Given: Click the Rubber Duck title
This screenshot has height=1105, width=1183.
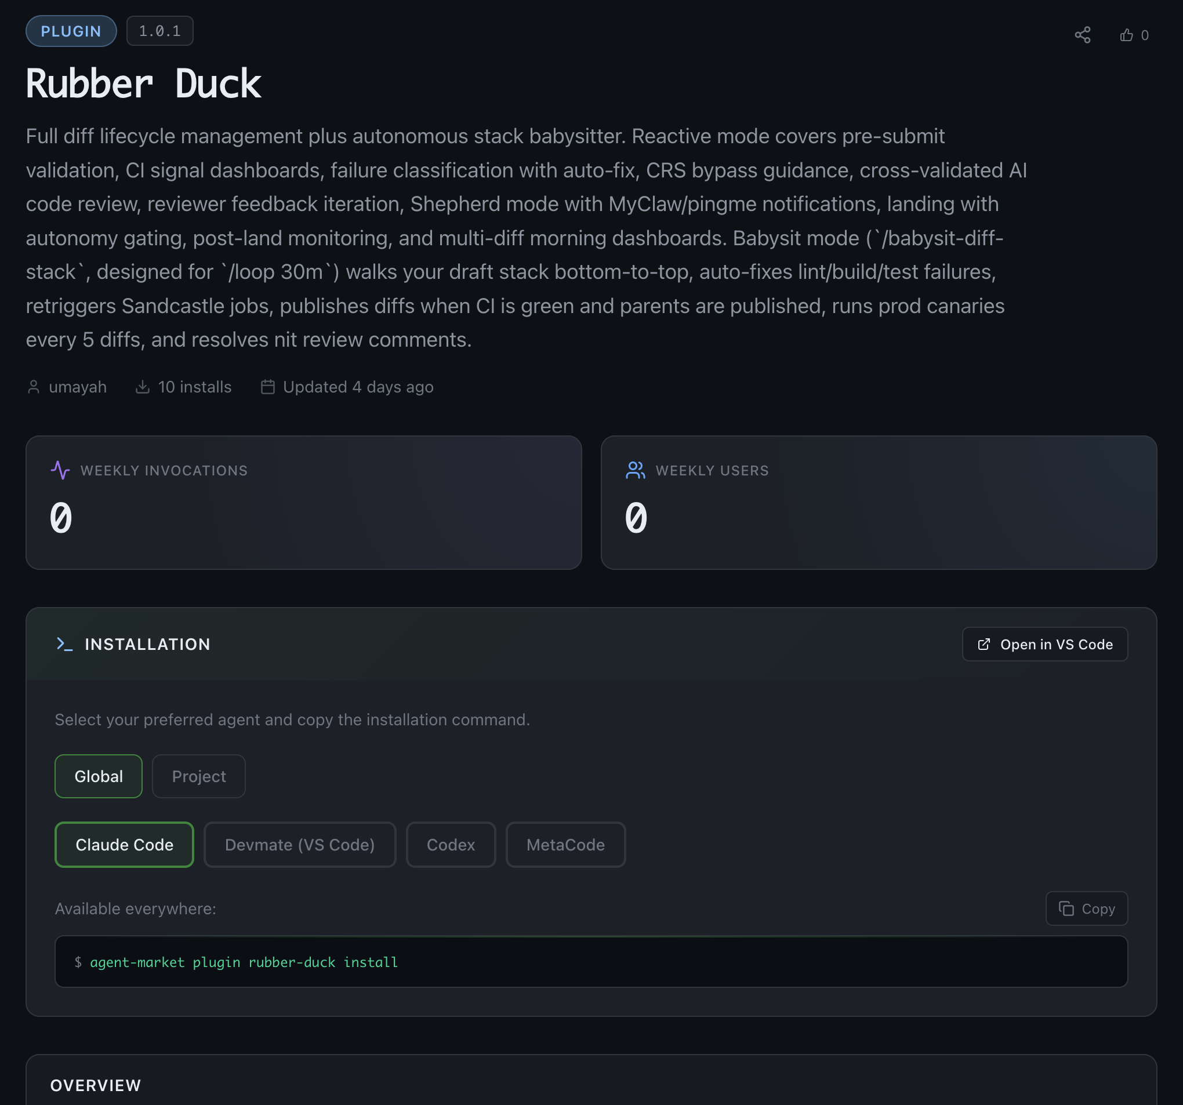Looking at the screenshot, I should click(x=143, y=83).
